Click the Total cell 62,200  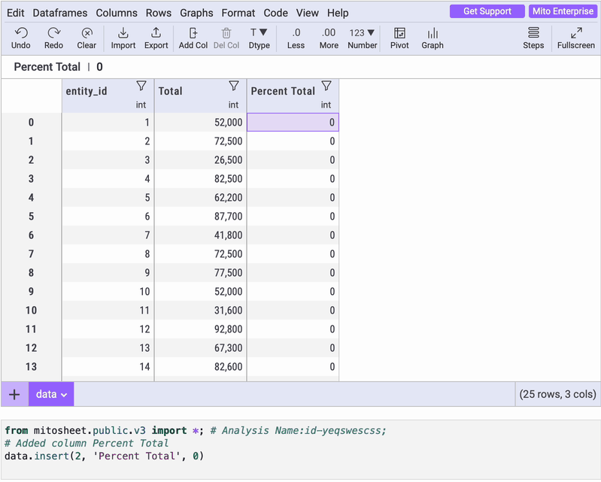tap(201, 198)
